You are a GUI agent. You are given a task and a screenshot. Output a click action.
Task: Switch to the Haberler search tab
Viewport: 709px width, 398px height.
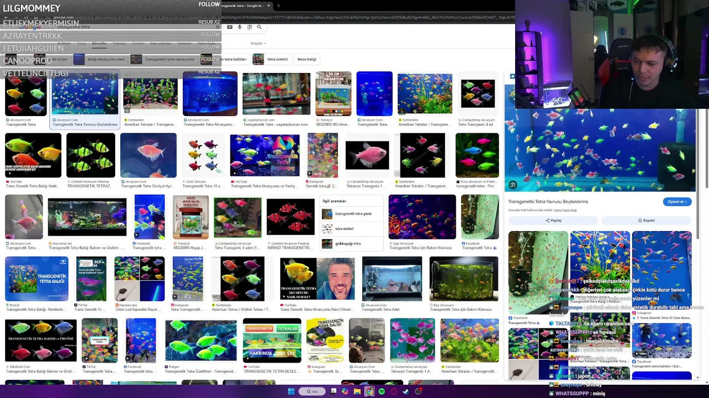[x=184, y=43]
